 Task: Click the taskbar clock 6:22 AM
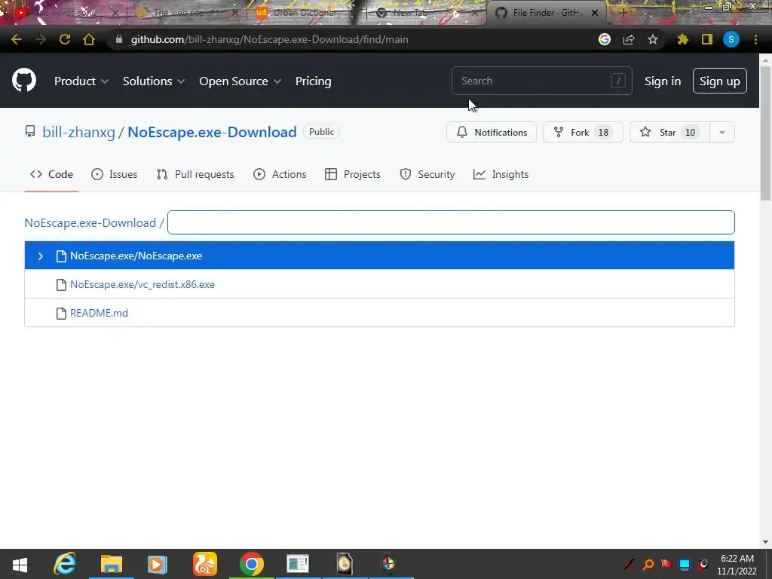click(737, 559)
